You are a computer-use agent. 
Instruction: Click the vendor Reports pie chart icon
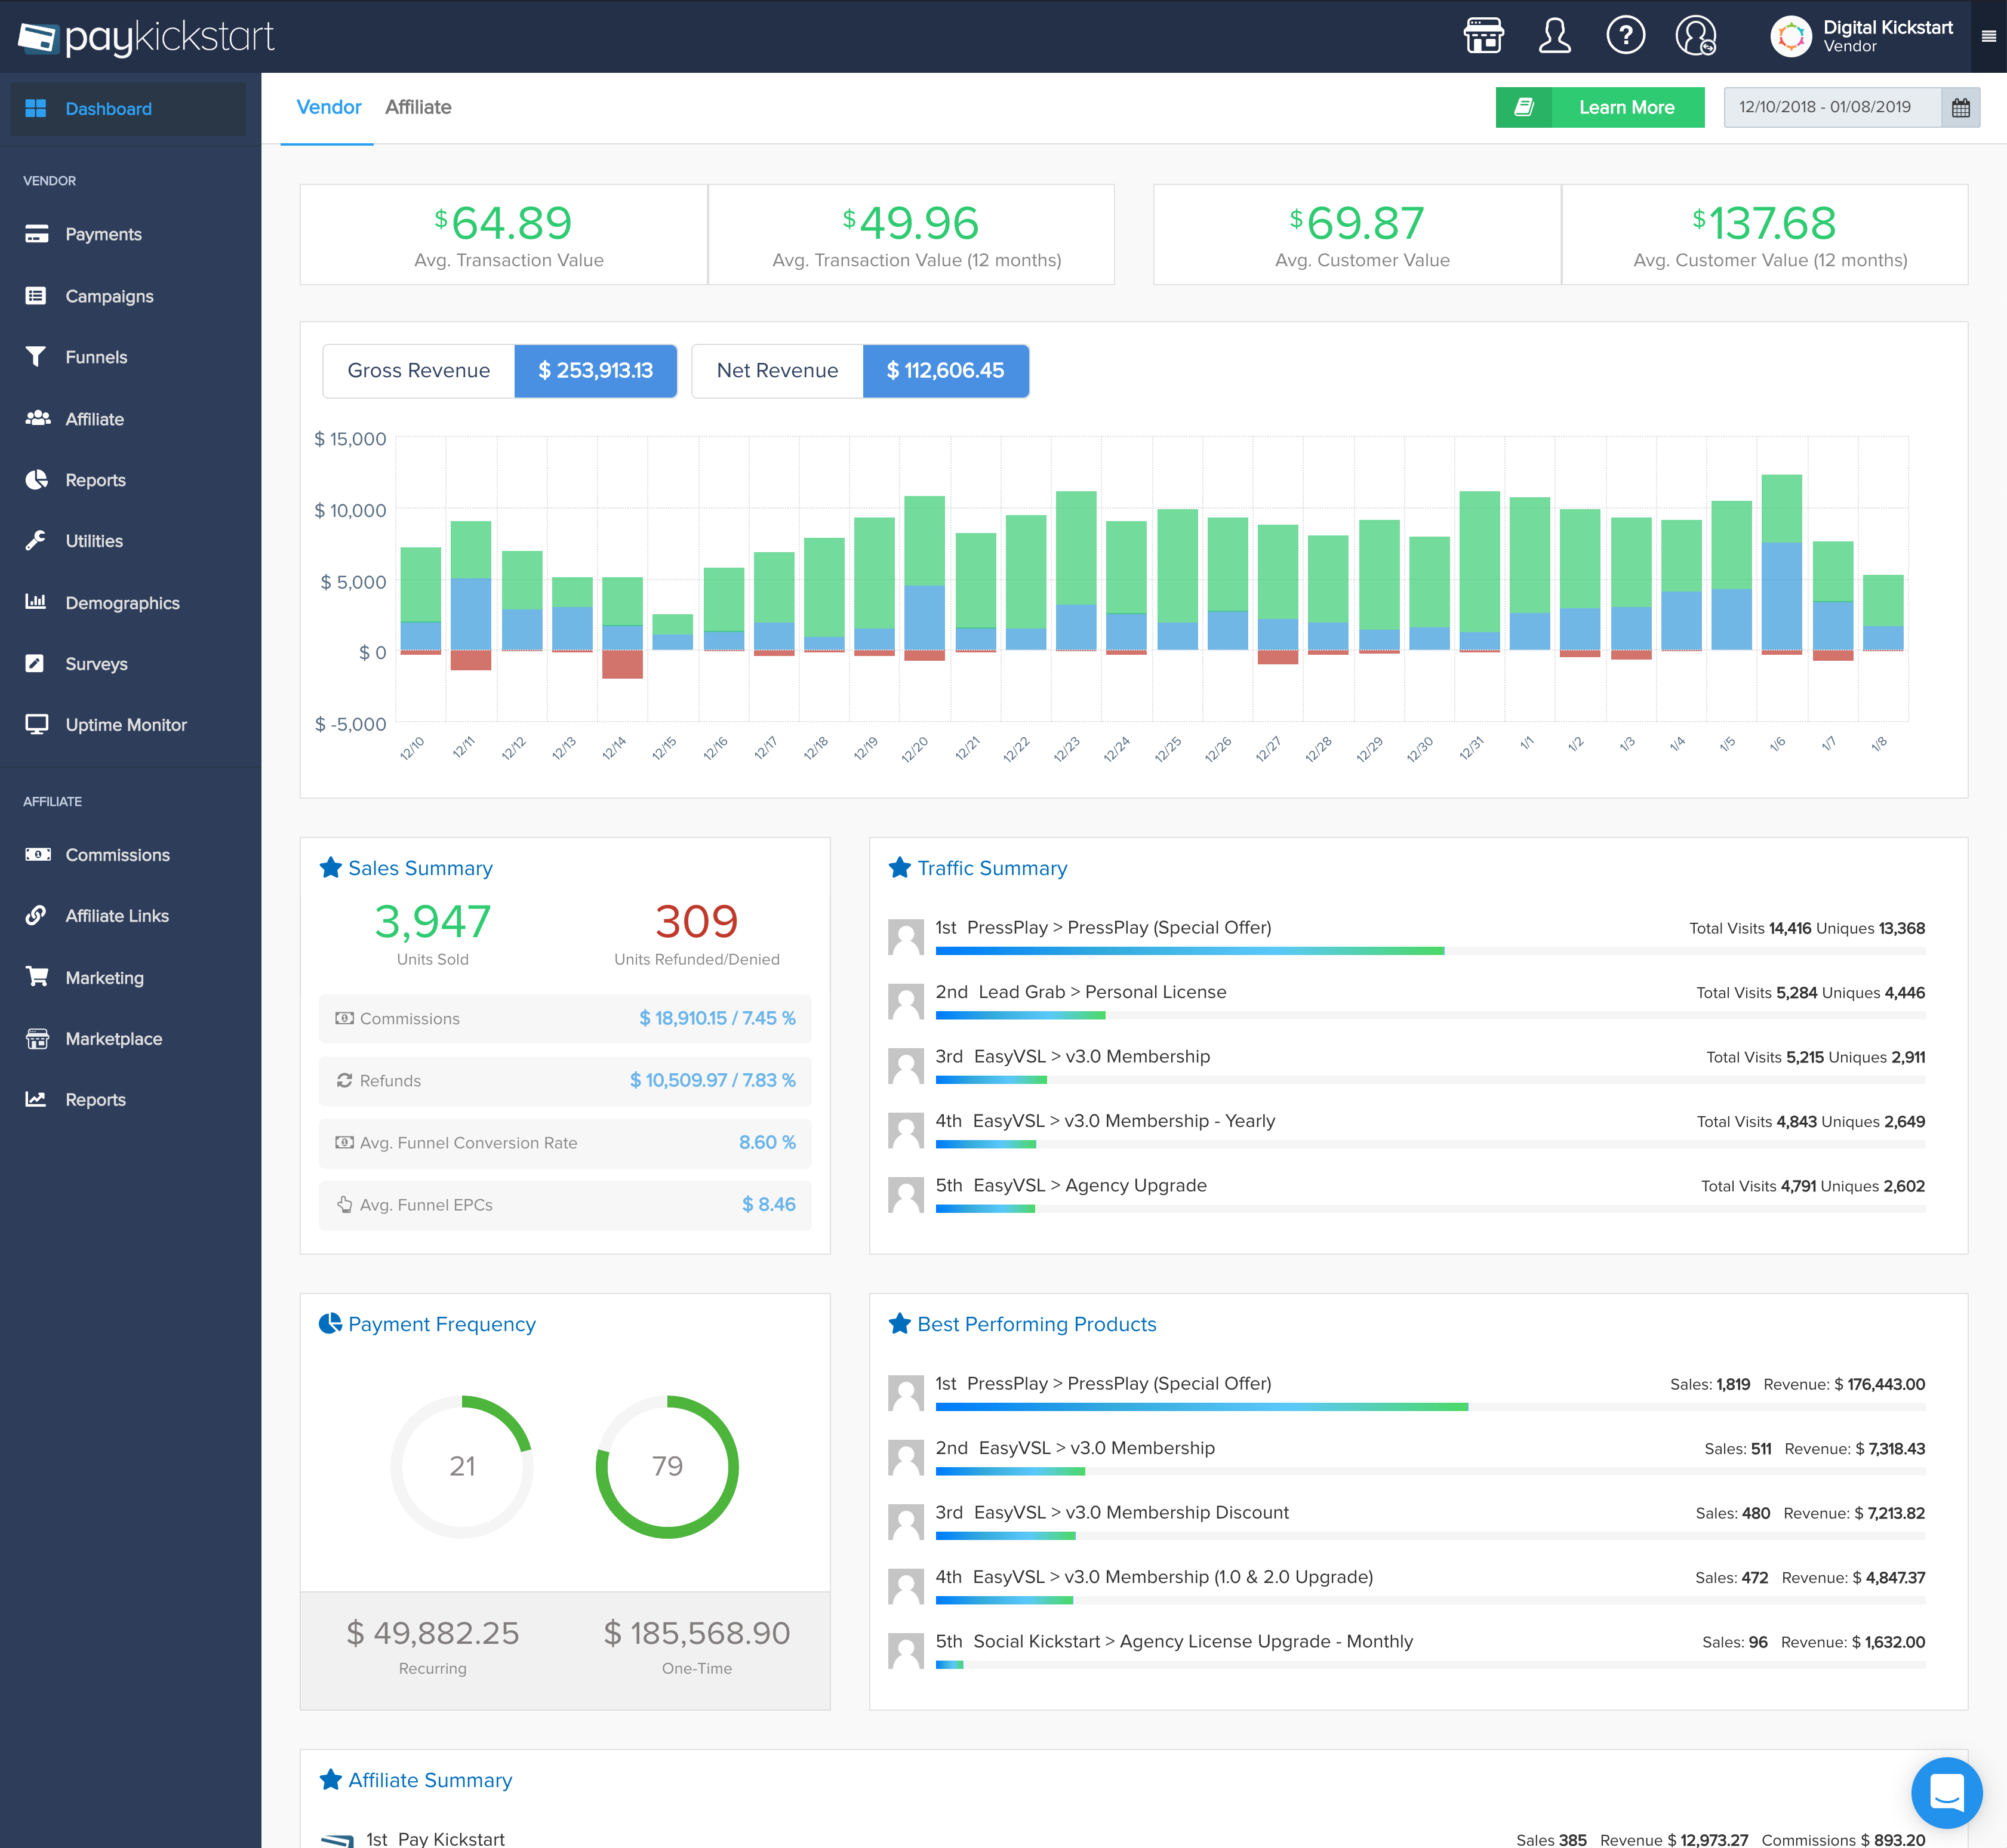click(36, 480)
